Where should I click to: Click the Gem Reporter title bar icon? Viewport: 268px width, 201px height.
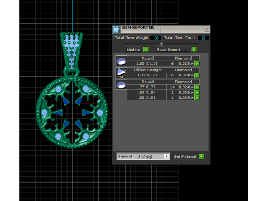click(x=116, y=30)
